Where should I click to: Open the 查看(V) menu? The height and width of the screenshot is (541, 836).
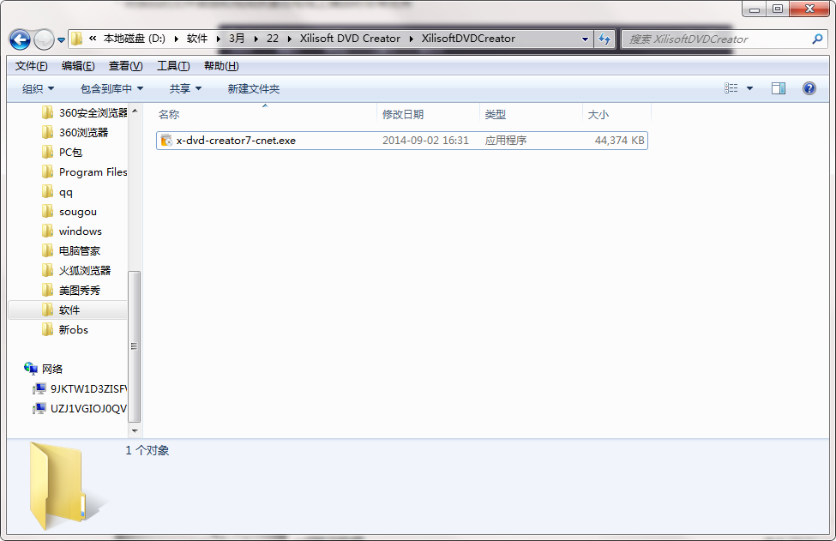click(x=126, y=65)
